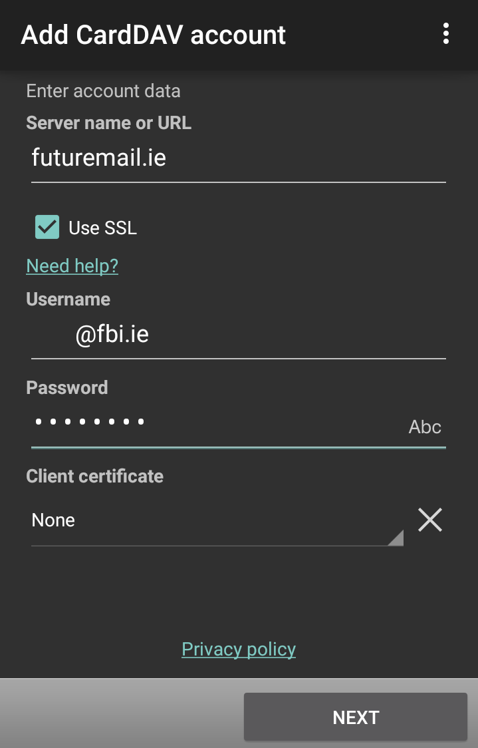Toggle password visibility with Abc
Image resolution: width=478 pixels, height=748 pixels.
pos(425,427)
